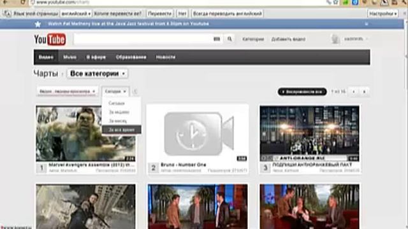Open Bruno - Number One placeholder thumbnail
Viewport: 408px width, 229px height.
[x=198, y=134]
